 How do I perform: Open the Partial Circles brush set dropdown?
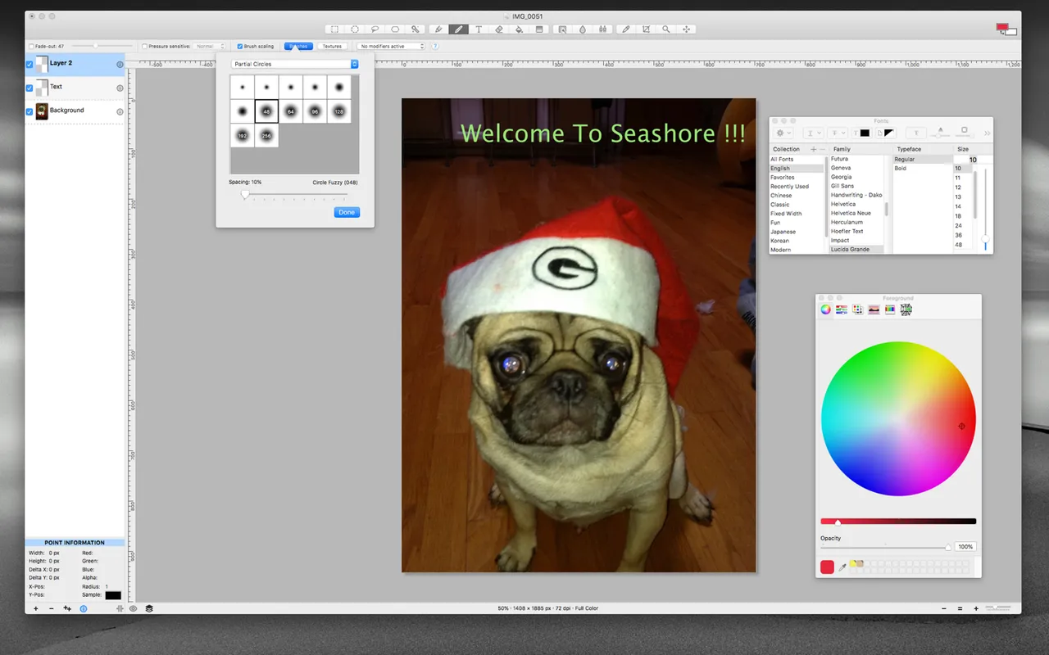point(295,64)
